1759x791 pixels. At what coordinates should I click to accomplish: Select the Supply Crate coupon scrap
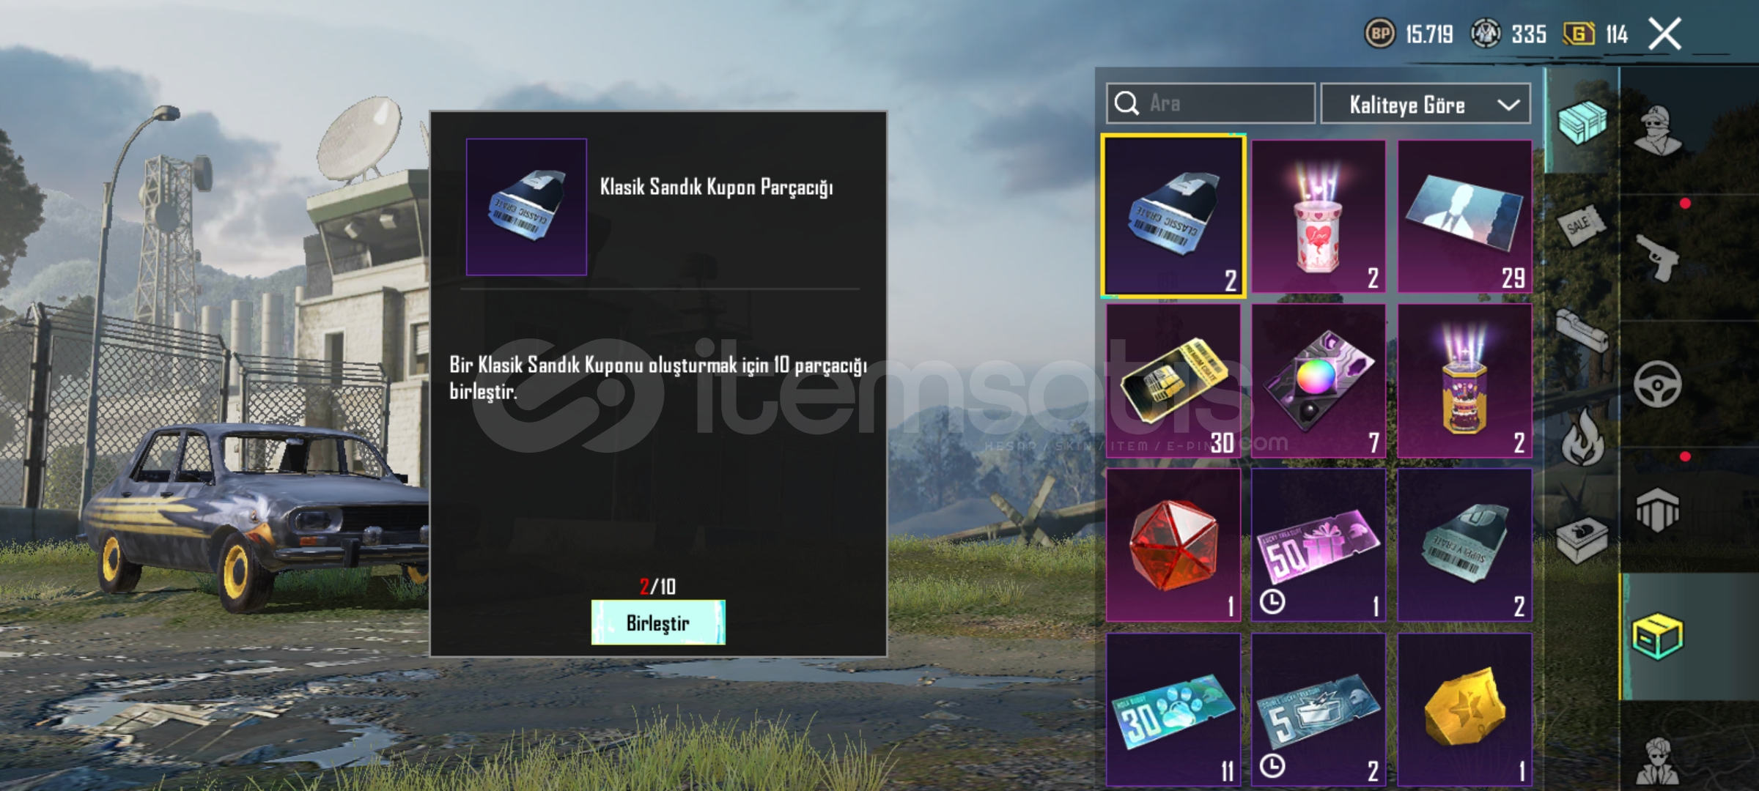[1464, 545]
